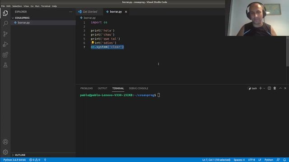The image size is (289, 162).
Task: Switch to the OUTPUT panel tab
Action: (x=103, y=88)
